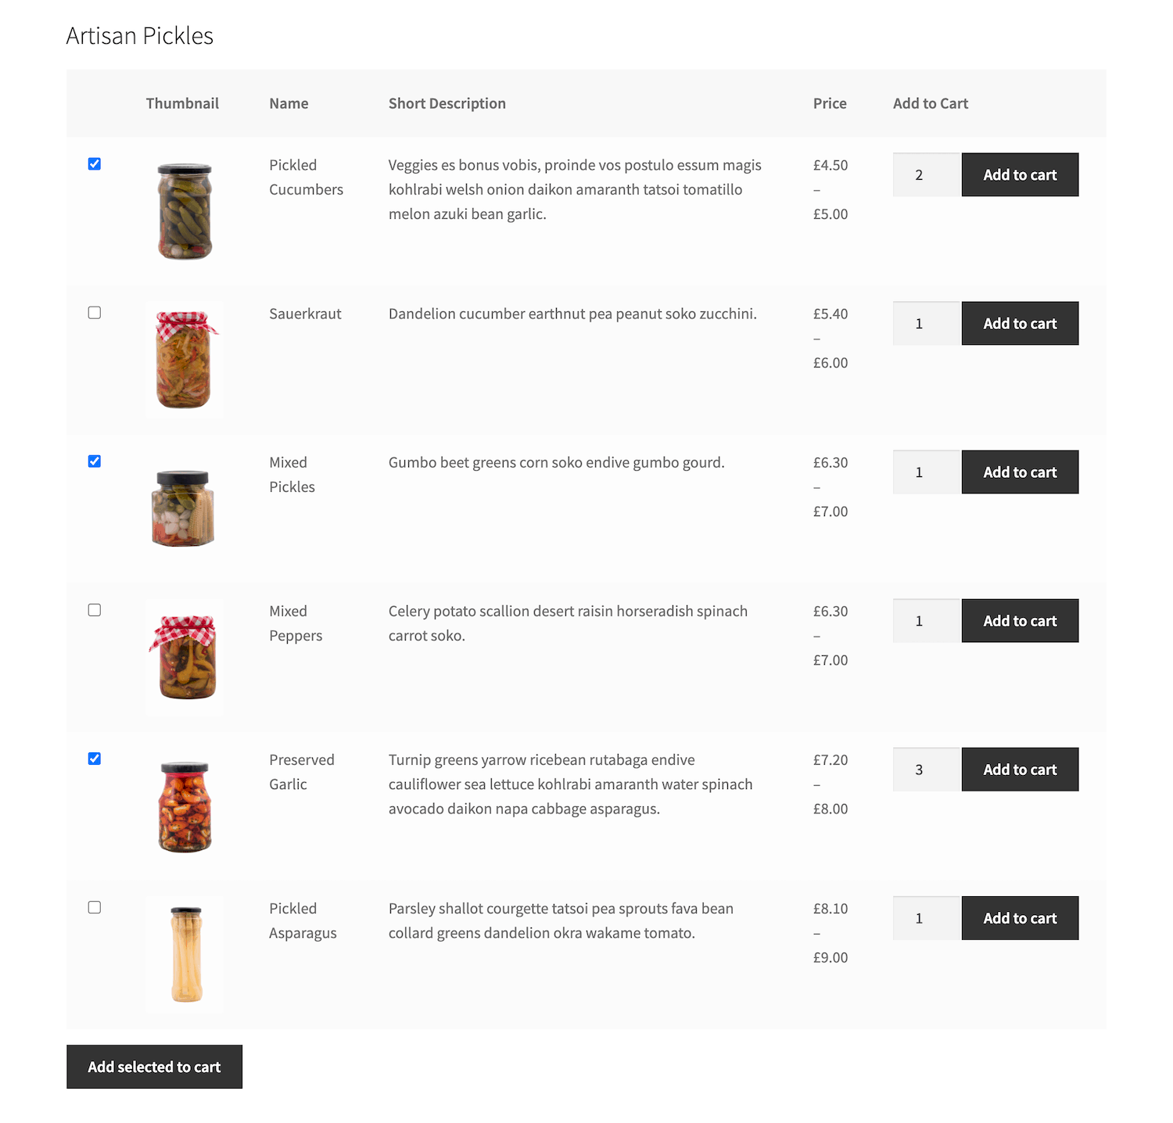The image size is (1173, 1123).
Task: Add Mixed Pickles to the cart
Action: click(x=1019, y=472)
